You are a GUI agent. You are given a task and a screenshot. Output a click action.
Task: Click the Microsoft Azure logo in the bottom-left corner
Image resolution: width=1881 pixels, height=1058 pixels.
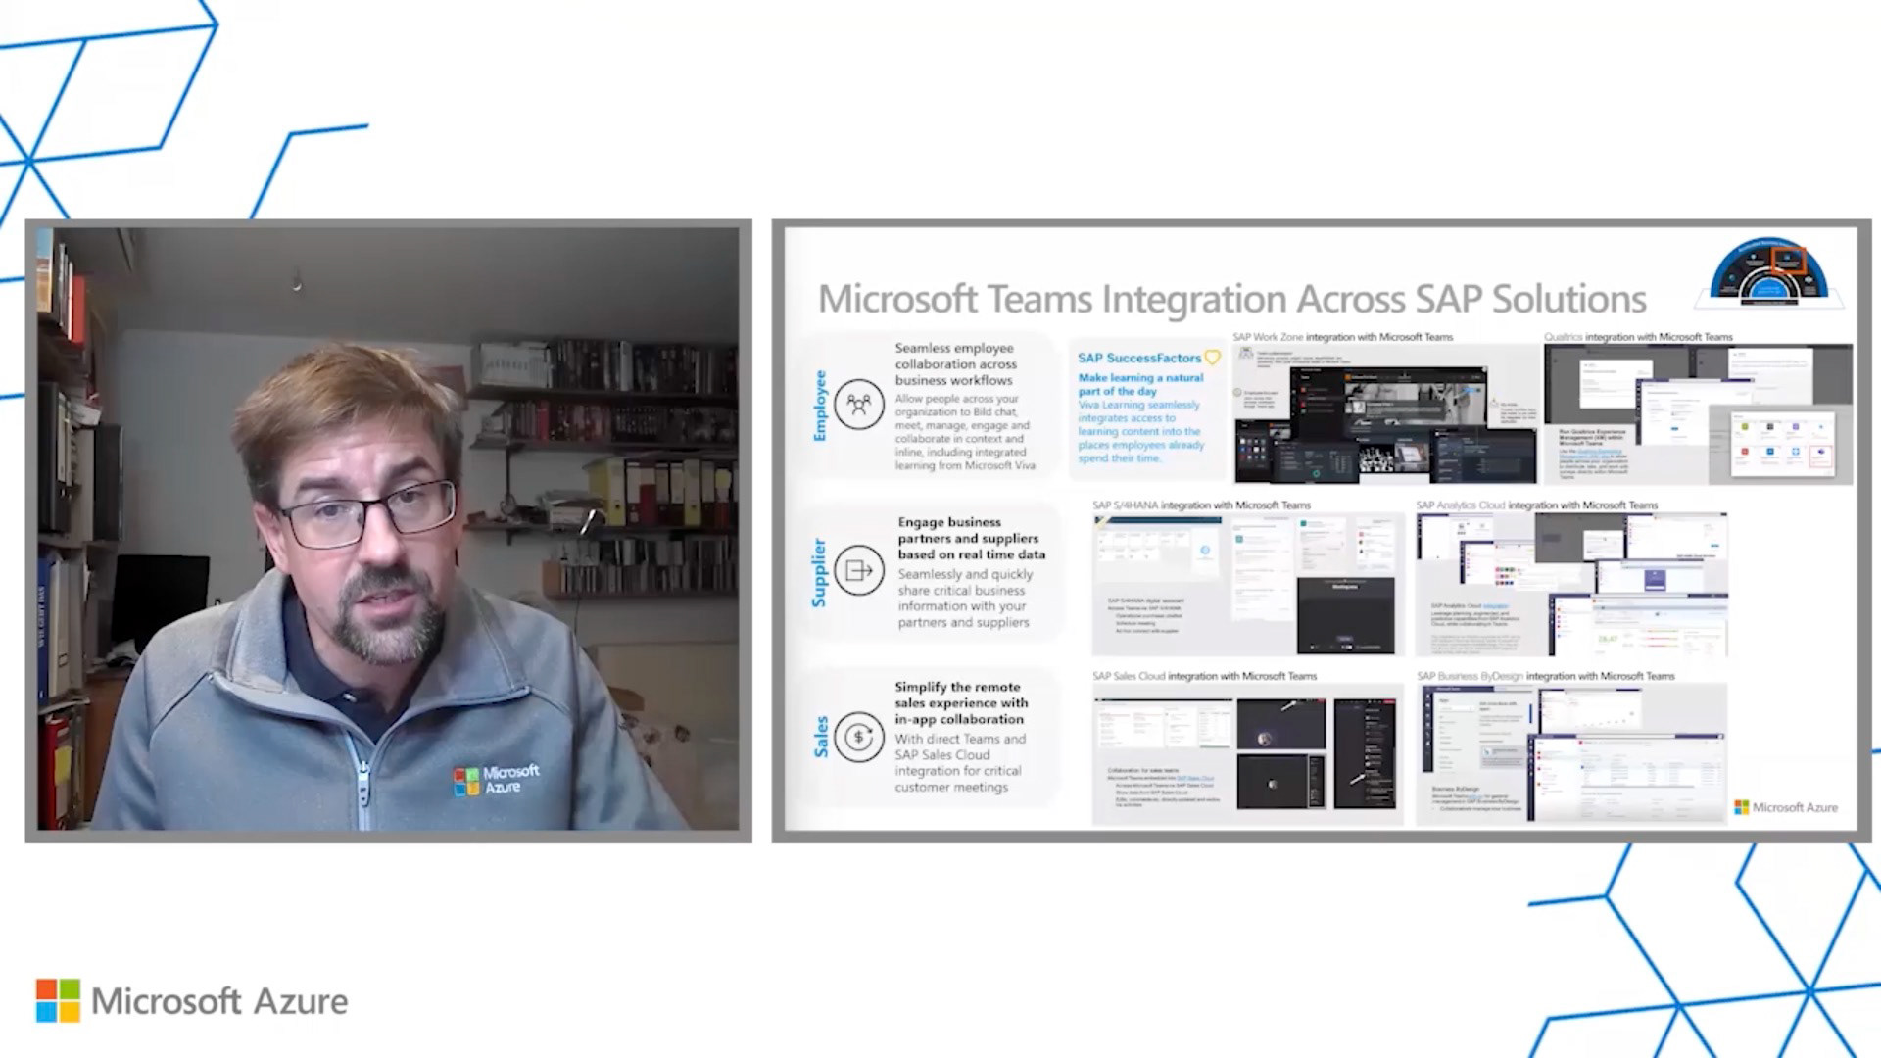click(192, 1001)
